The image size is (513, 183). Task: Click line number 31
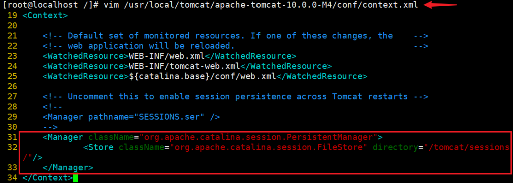tap(12, 137)
